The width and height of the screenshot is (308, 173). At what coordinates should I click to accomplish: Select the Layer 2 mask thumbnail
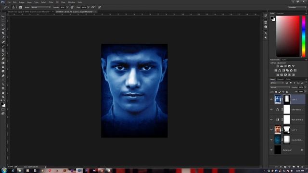(287, 99)
